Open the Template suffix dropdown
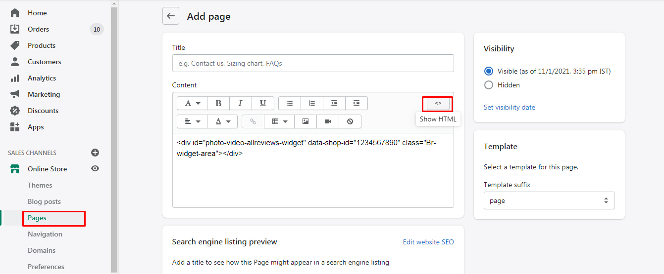The height and width of the screenshot is (274, 664). 549,201
